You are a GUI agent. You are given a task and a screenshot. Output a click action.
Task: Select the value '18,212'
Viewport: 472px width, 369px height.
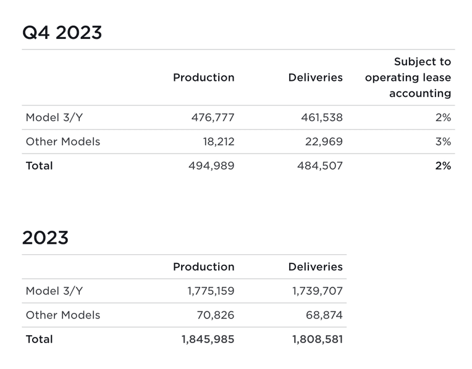219,142
